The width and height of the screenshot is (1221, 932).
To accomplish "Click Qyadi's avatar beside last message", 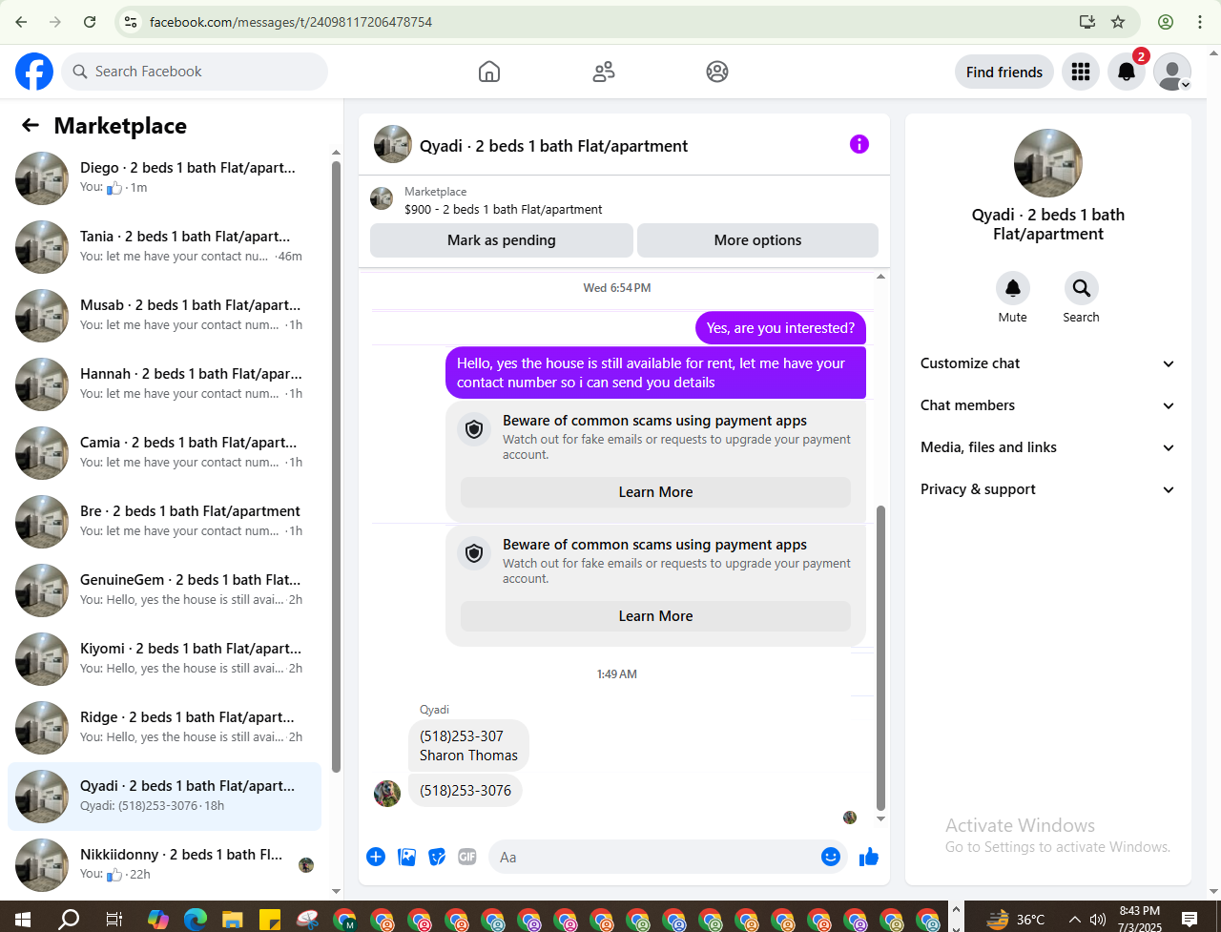I will pos(387,794).
